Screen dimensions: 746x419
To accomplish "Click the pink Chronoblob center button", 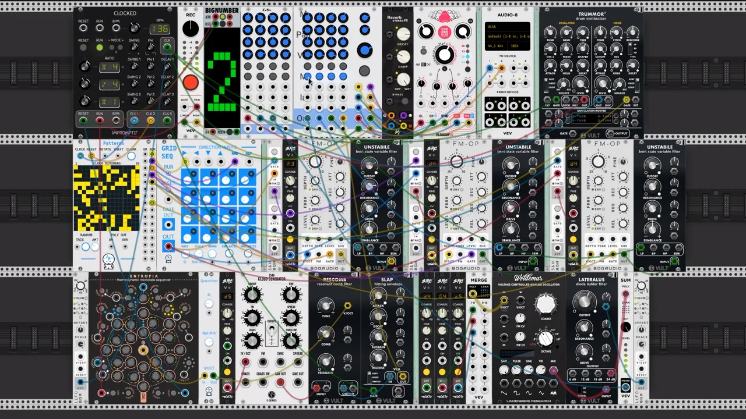I will (444, 32).
